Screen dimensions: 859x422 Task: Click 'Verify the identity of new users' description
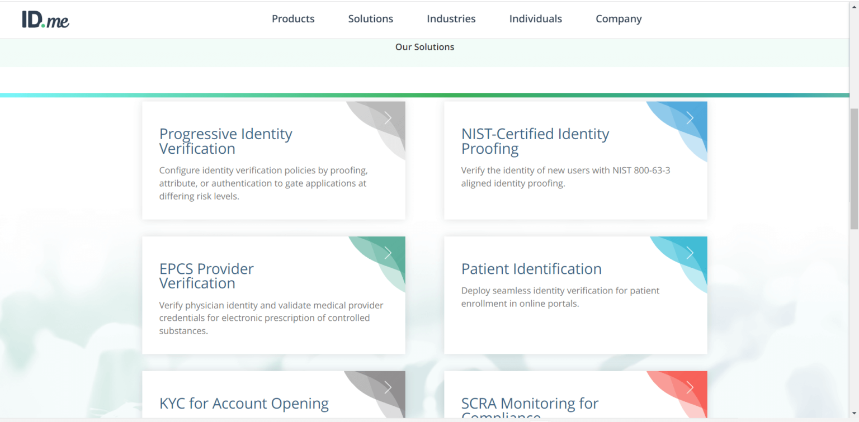pos(565,177)
